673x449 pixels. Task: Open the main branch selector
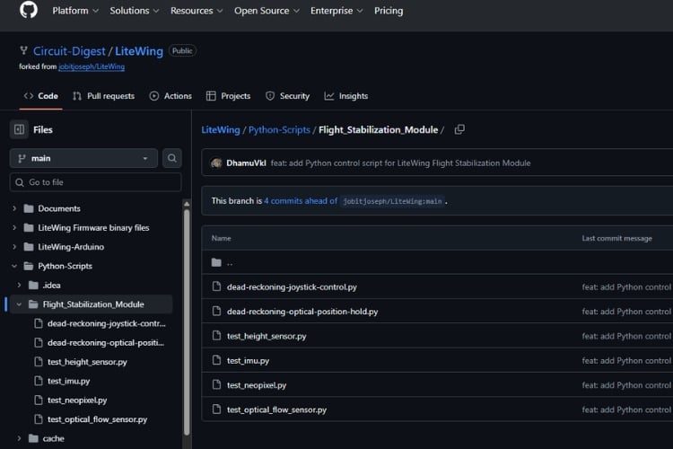pos(83,158)
